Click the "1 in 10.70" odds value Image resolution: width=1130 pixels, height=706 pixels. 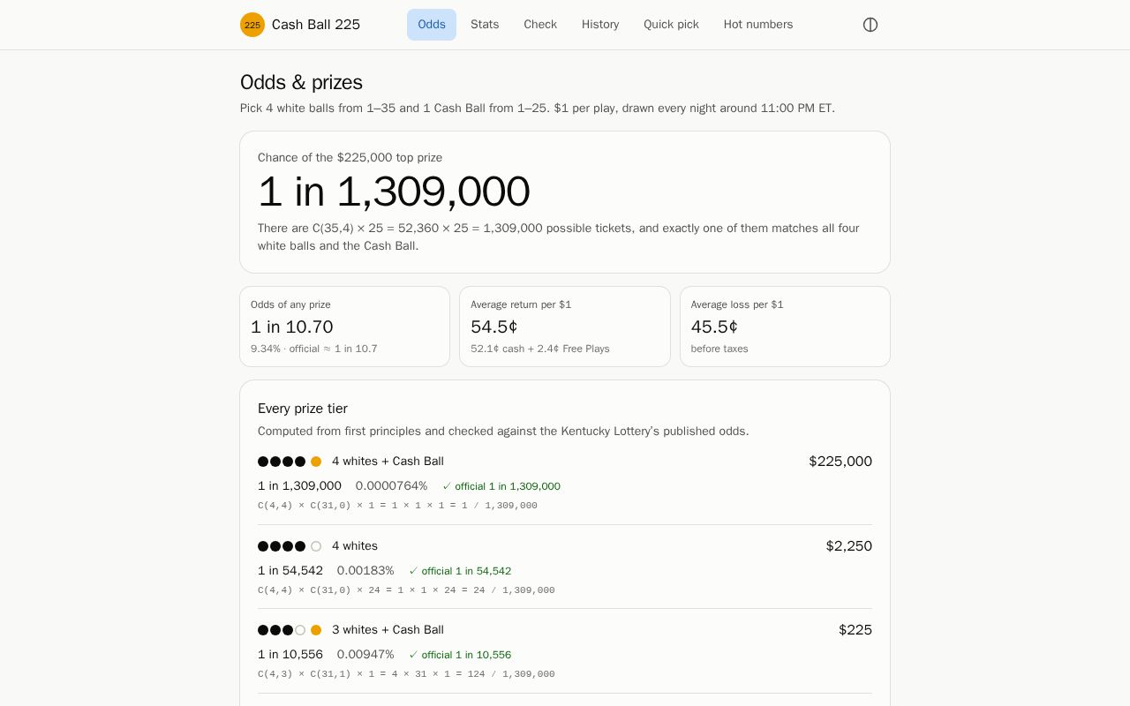[292, 327]
